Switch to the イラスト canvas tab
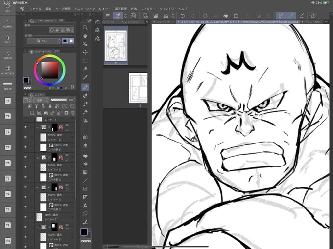 click(312, 21)
